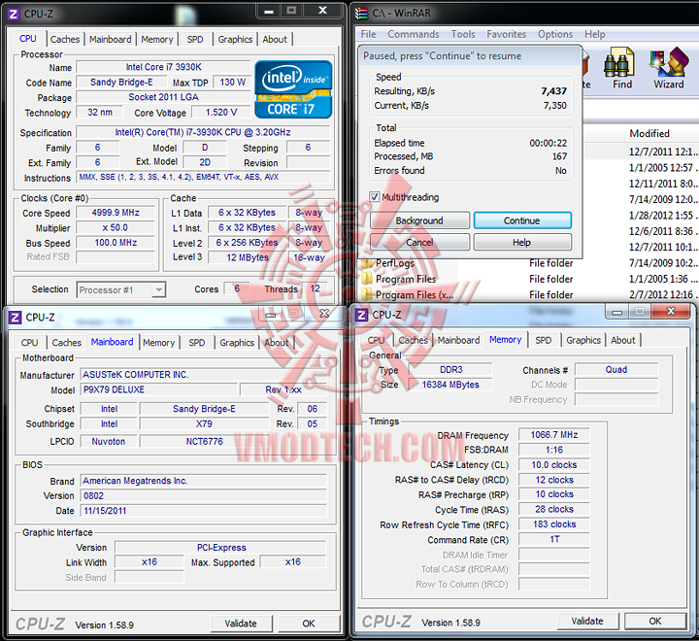Toggle the Multithreading checkbox

(375, 197)
